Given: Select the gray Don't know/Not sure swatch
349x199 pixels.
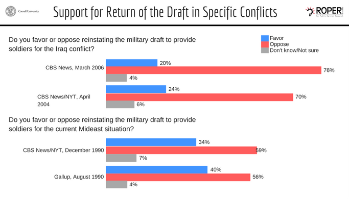Looking at the screenshot, I should click(x=265, y=50).
